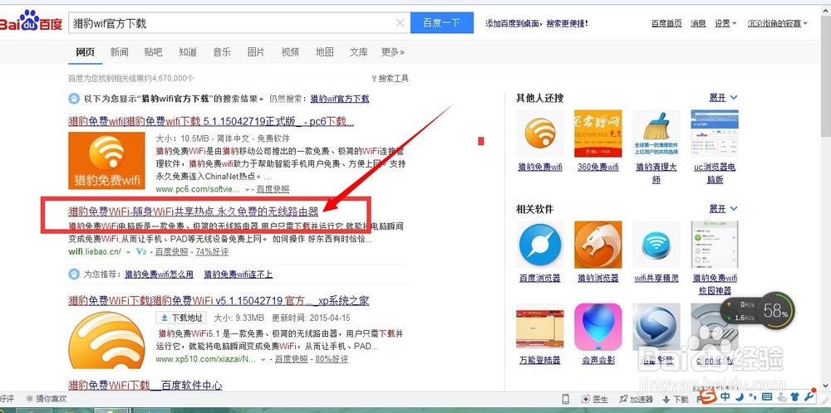This screenshot has width=831, height=413.
Task: Switch to the 视频 tab
Action: [290, 51]
